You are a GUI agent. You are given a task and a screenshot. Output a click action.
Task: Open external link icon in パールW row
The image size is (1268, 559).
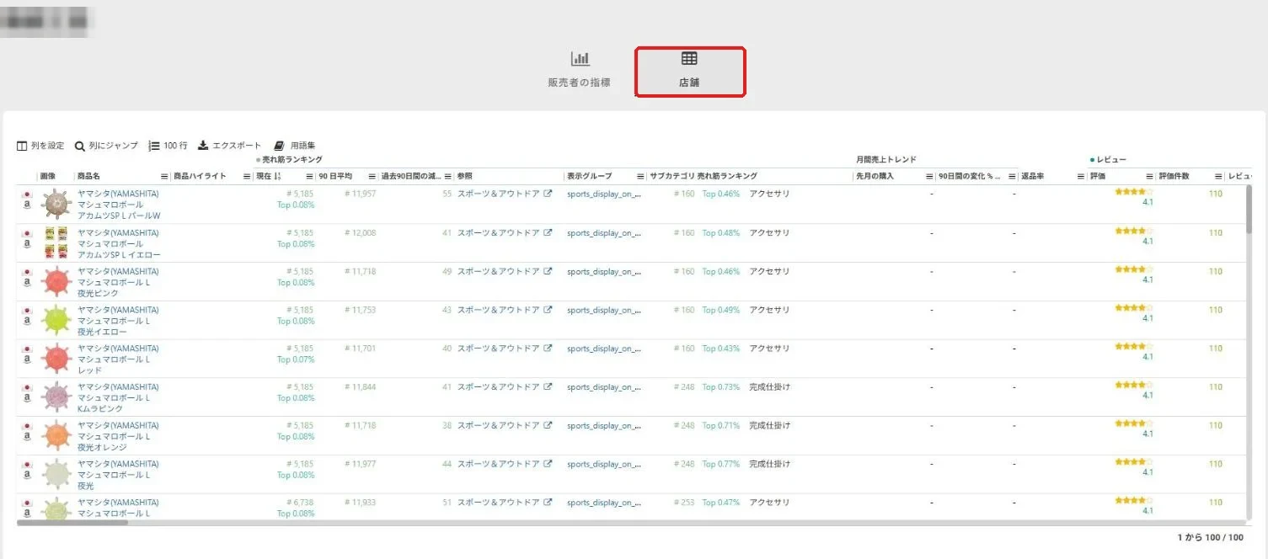[x=548, y=194]
